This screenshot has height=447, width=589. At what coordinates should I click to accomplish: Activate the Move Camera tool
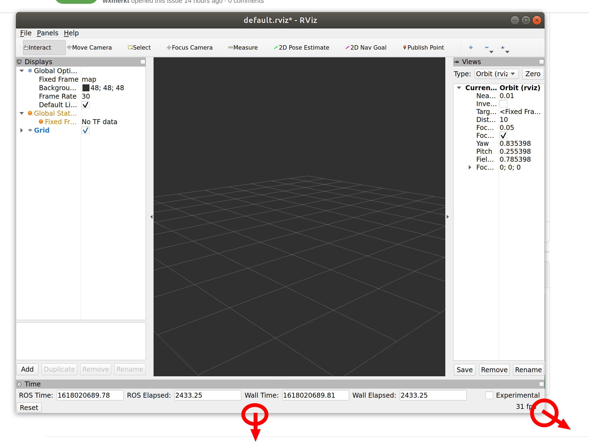click(89, 47)
